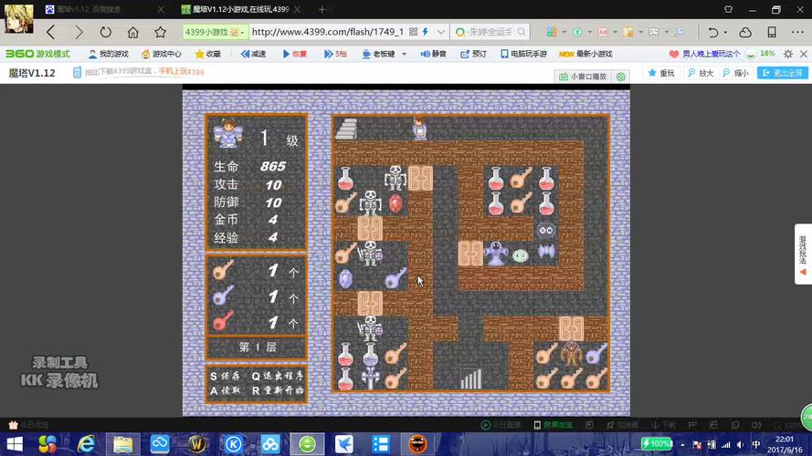812x456 pixels.
Task: Click 缩小 zoom out button
Action: click(x=736, y=73)
